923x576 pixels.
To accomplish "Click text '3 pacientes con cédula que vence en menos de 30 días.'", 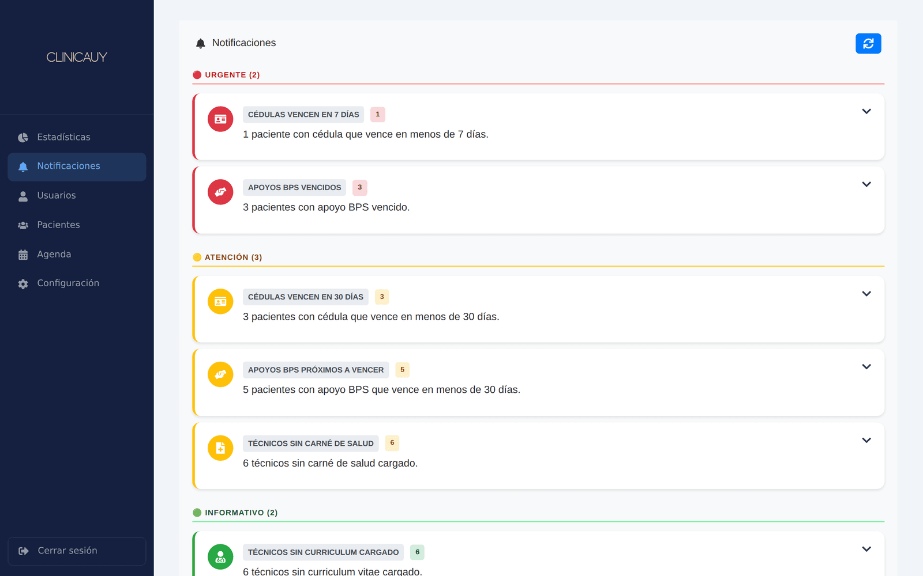I will [x=371, y=317].
